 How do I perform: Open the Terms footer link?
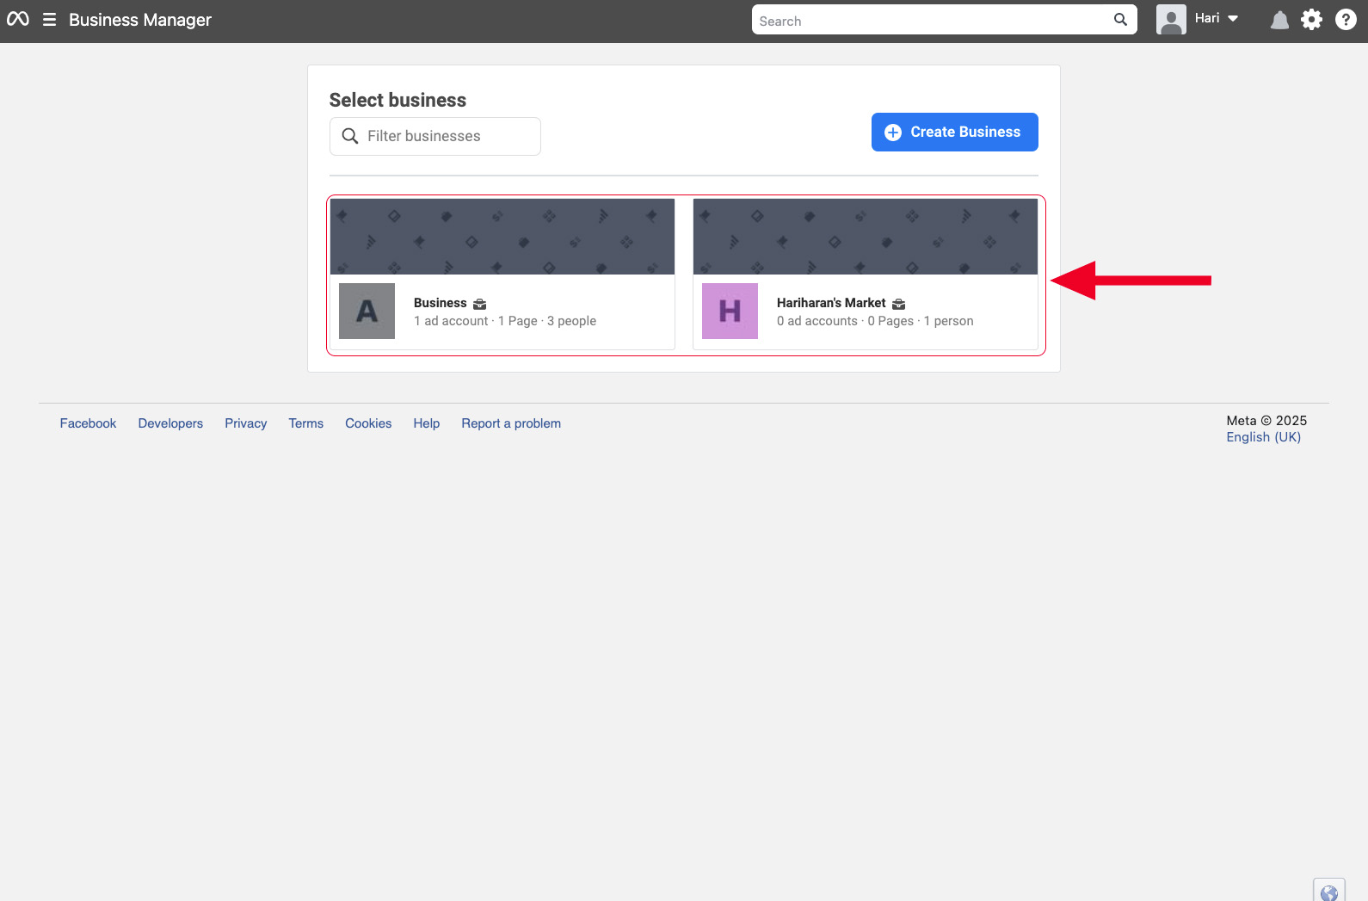(306, 423)
